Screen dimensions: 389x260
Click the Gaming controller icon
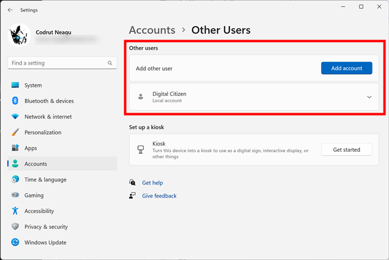tap(15, 195)
